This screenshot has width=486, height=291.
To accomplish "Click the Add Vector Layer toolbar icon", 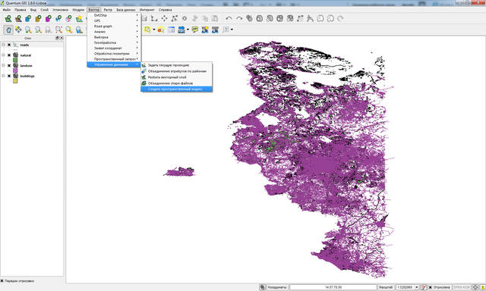I will 8,18.
